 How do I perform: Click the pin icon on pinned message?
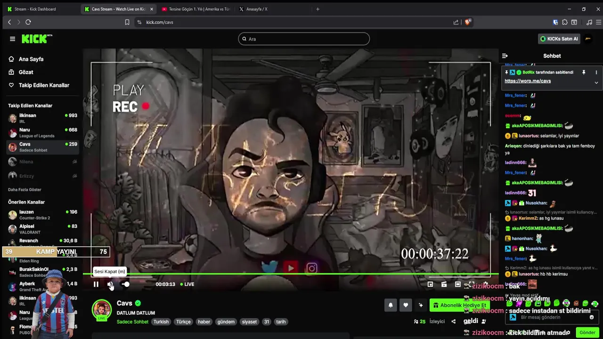[x=584, y=73]
